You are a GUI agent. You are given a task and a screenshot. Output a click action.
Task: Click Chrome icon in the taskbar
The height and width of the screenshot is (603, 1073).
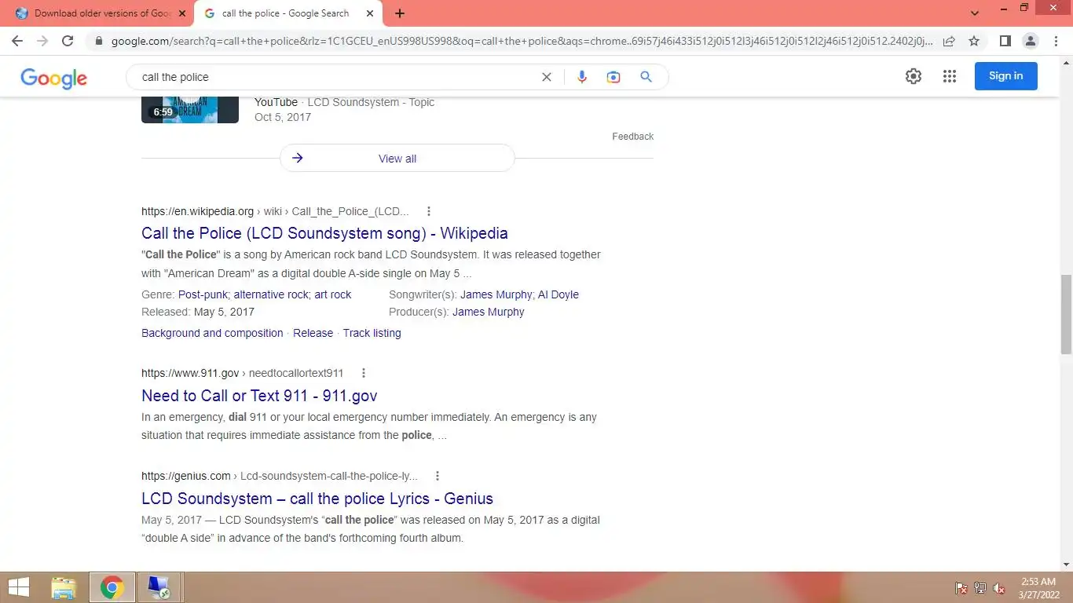click(112, 587)
